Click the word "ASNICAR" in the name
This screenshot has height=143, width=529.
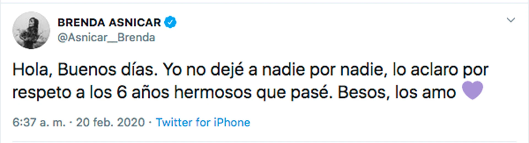[135, 22]
